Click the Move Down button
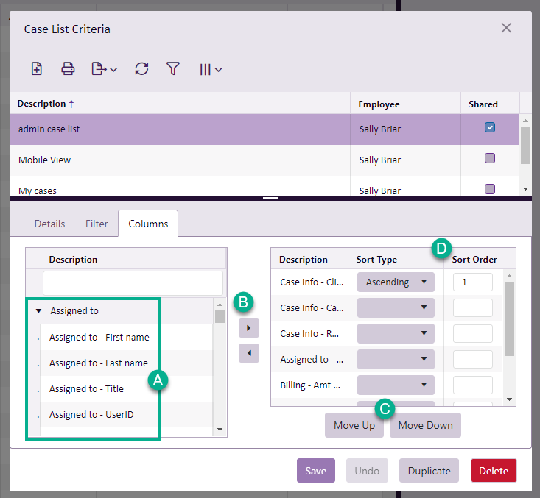This screenshot has width=540, height=498. point(425,425)
